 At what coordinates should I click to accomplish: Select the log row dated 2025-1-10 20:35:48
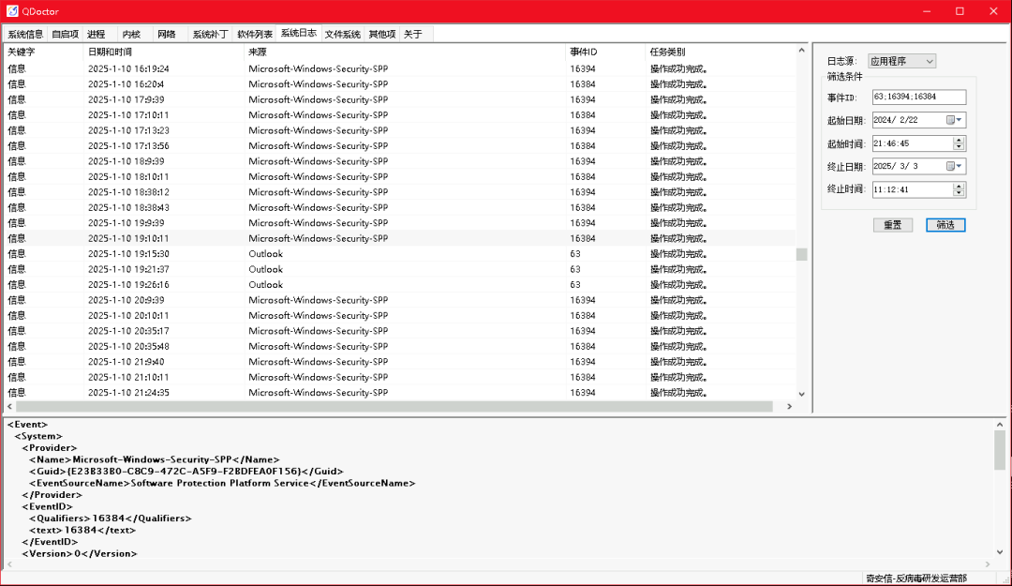coord(399,346)
